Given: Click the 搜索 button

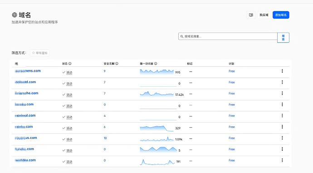Looking at the screenshot, I should (x=283, y=38).
